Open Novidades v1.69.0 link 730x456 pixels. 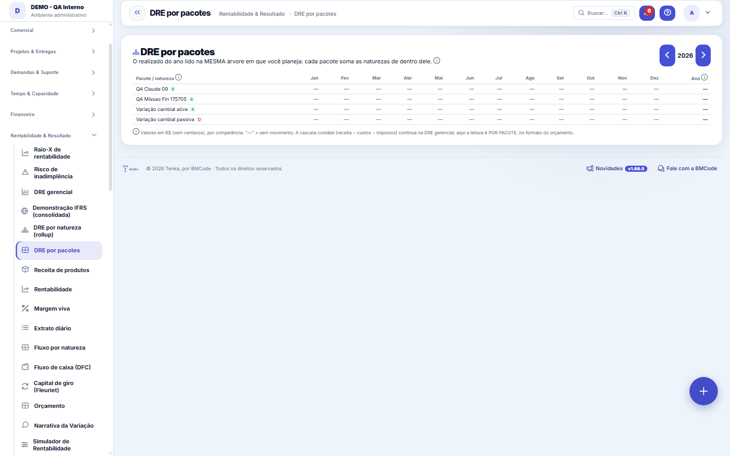coord(617,169)
